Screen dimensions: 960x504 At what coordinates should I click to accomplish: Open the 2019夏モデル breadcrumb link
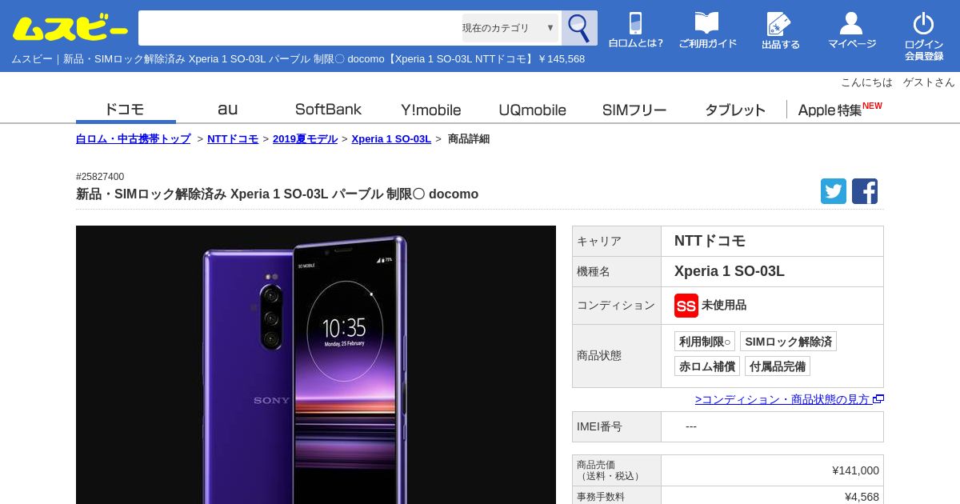click(x=305, y=138)
